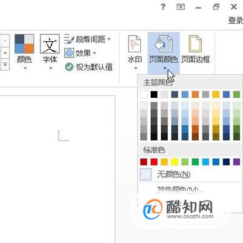243x243 pixels.
Task: Select the yellow standard color
Action: pyautogui.click(x=174, y=162)
